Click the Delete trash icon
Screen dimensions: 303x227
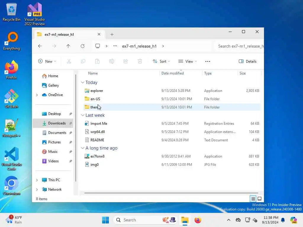pyautogui.click(x=140, y=61)
